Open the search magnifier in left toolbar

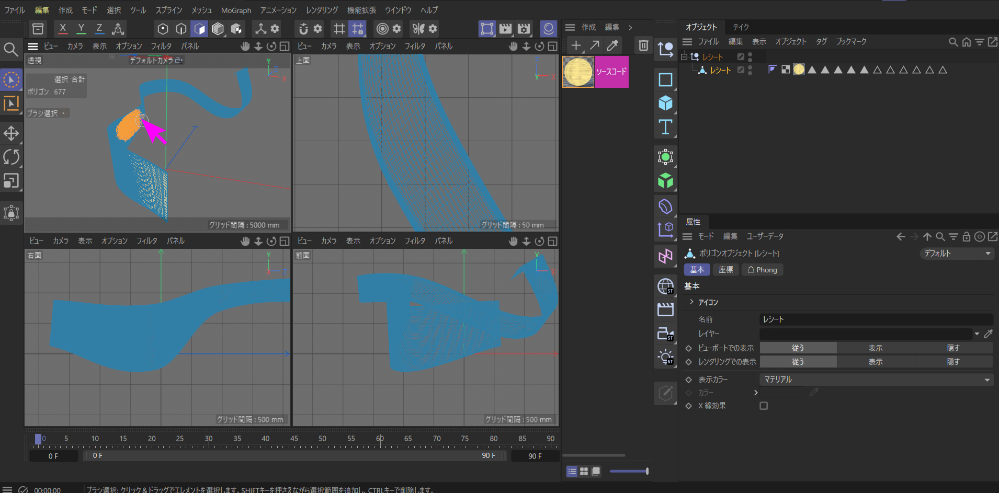click(11, 50)
